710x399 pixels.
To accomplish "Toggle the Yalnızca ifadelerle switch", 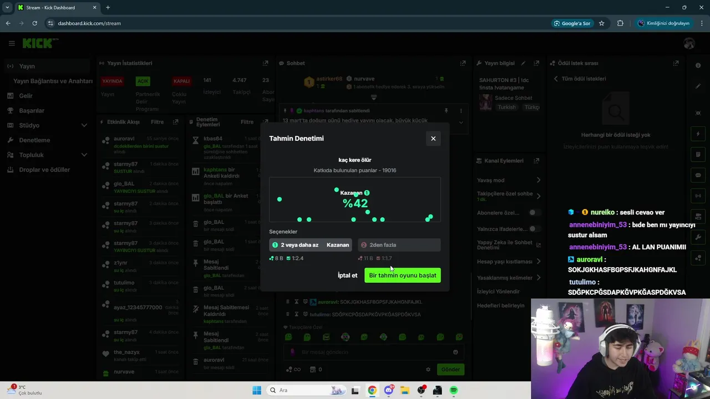I will coord(534,229).
